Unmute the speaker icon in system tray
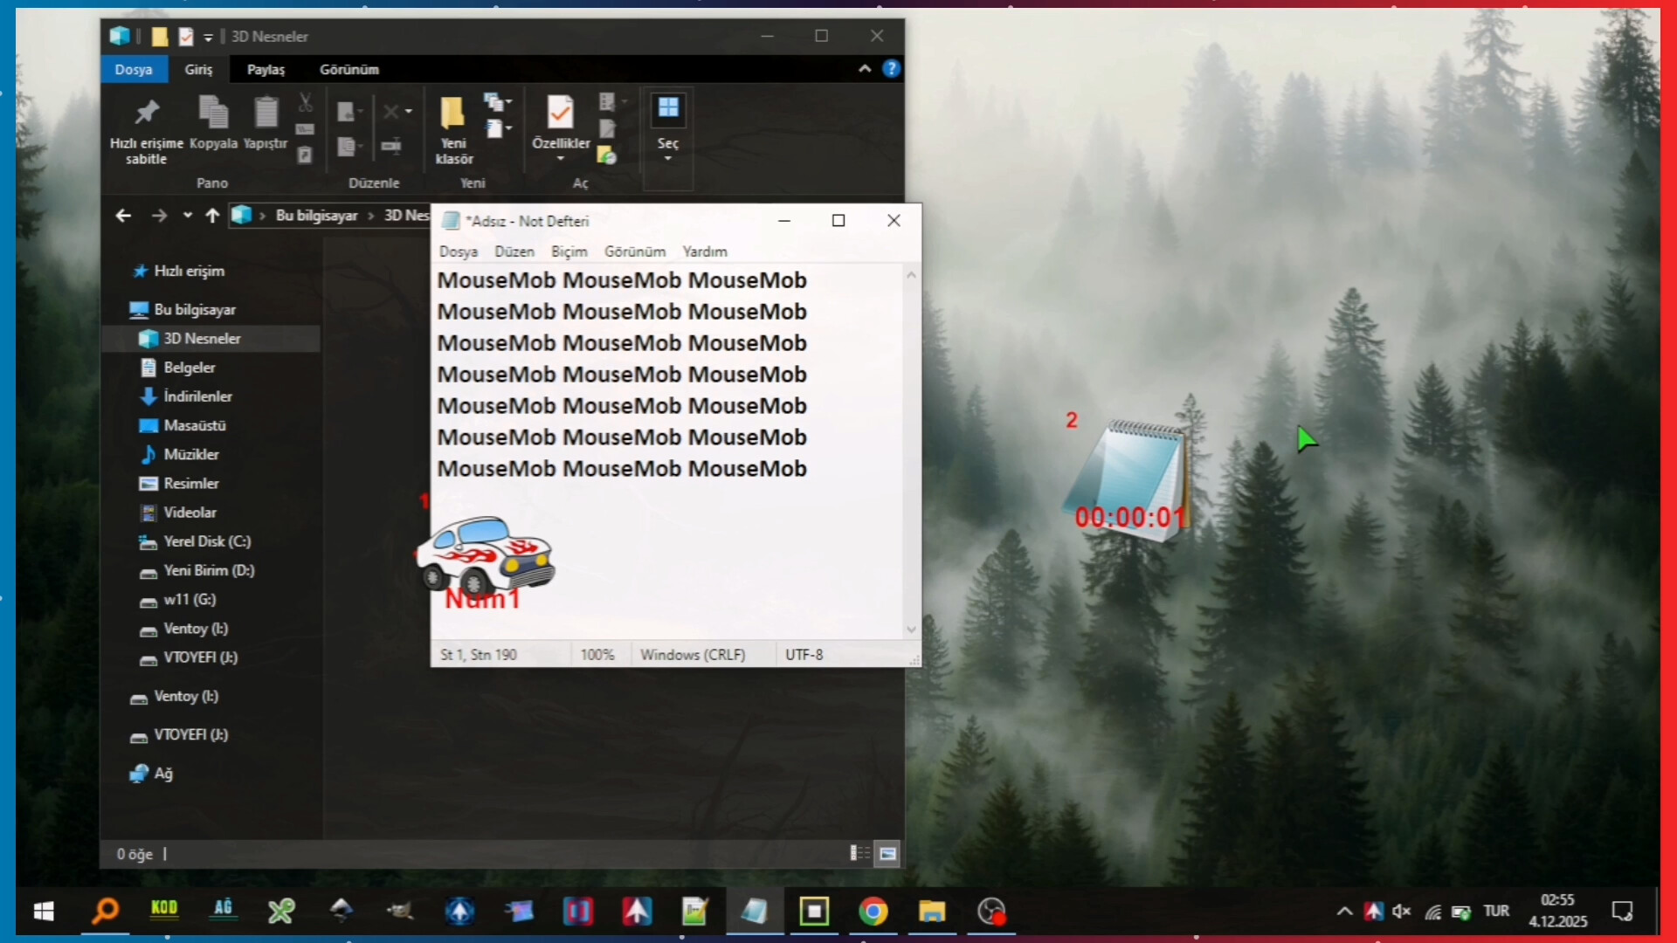This screenshot has height=943, width=1677. point(1402,912)
